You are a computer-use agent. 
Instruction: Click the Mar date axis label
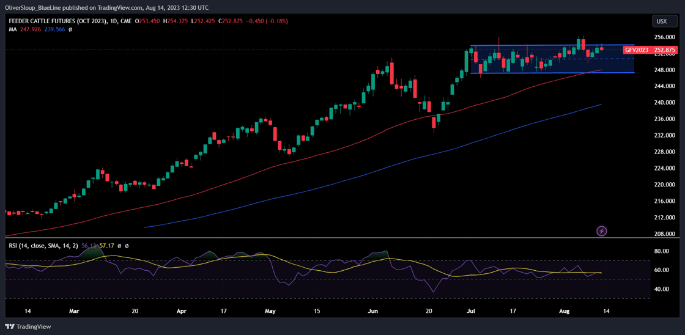[x=74, y=311]
